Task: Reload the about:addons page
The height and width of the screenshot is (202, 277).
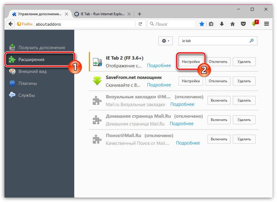Action: point(140,24)
